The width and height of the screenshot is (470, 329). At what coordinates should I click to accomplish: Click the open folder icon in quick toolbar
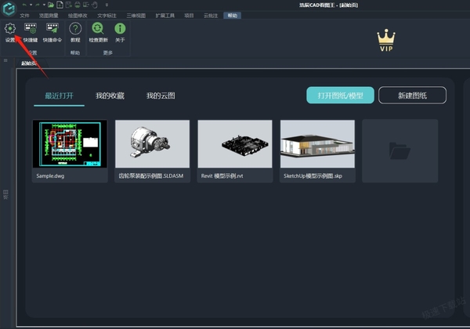pyautogui.click(x=51, y=5)
